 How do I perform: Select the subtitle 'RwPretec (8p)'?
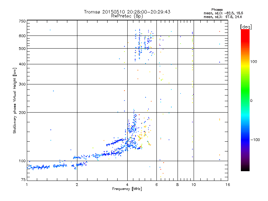tap(127, 16)
